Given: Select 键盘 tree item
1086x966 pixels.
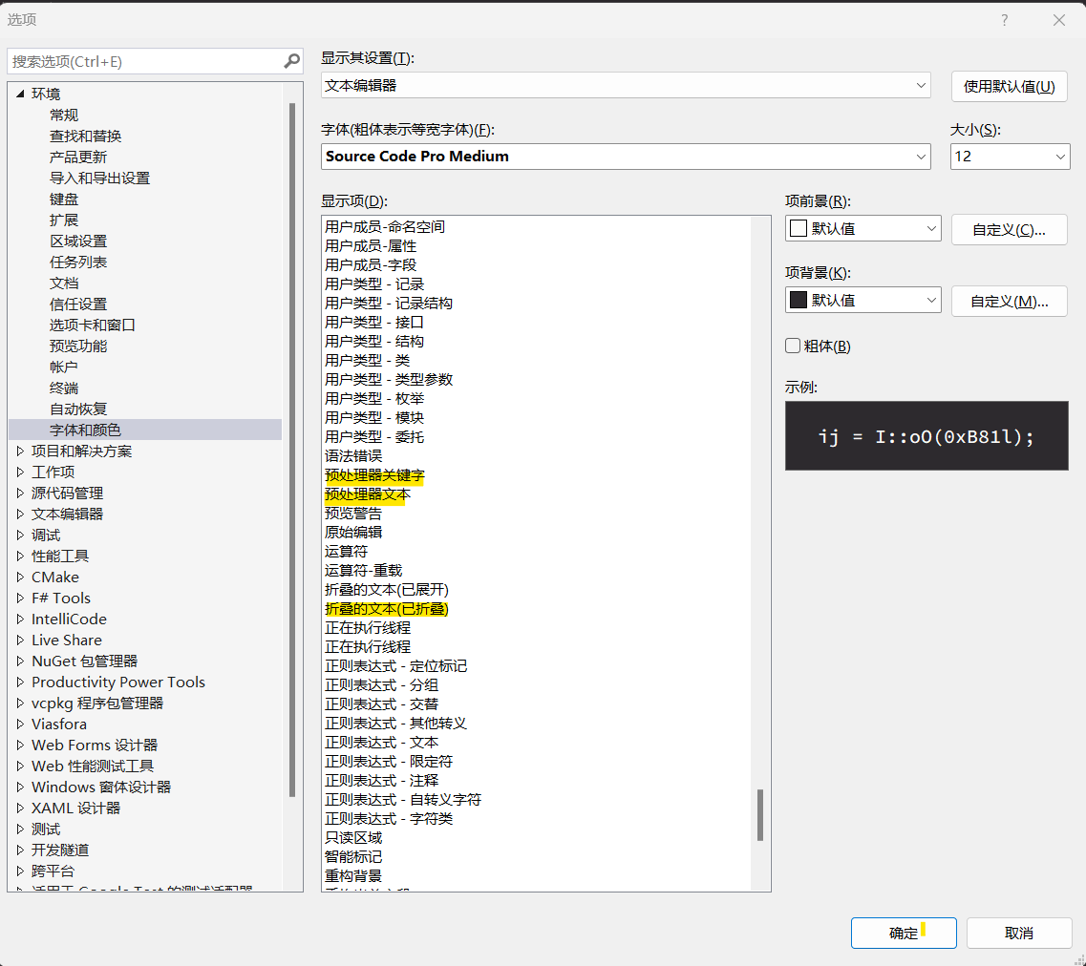Looking at the screenshot, I should coord(64,199).
